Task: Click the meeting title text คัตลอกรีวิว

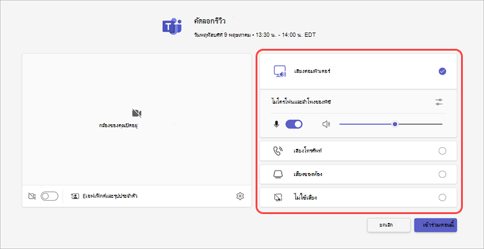Action: pos(210,21)
